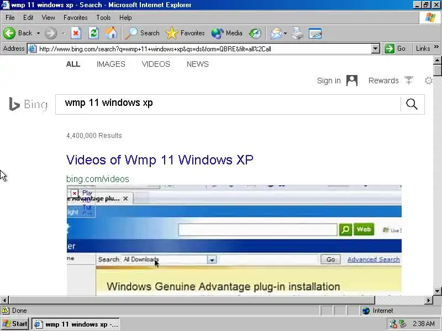The image size is (442, 331).
Task: Click the magnifying glass search button
Action: [x=412, y=104]
